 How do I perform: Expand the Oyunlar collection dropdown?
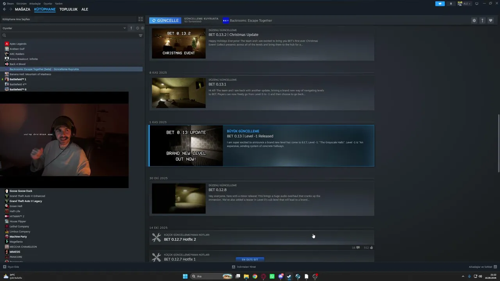tap(125, 28)
